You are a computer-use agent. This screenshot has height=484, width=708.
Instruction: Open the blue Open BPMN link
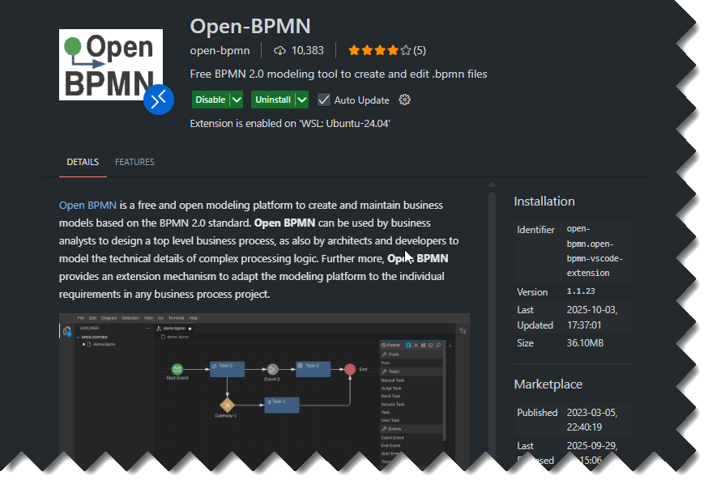pyautogui.click(x=87, y=205)
